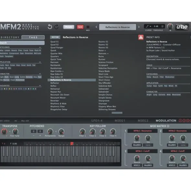Screen dimensions: 191x191
Task: Click Source knob in Mod Matrix slot 3
Action: pos(137,158)
